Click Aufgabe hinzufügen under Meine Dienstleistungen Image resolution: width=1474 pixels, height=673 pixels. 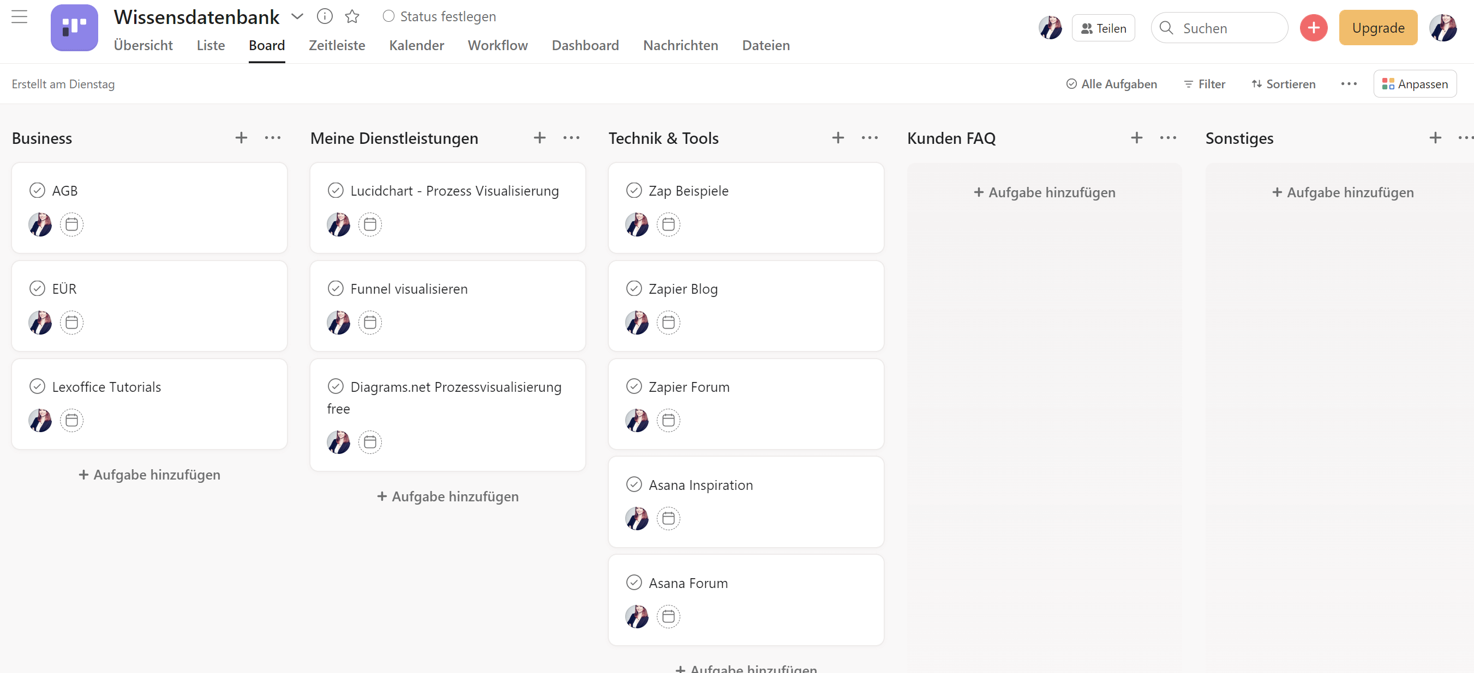(x=447, y=496)
